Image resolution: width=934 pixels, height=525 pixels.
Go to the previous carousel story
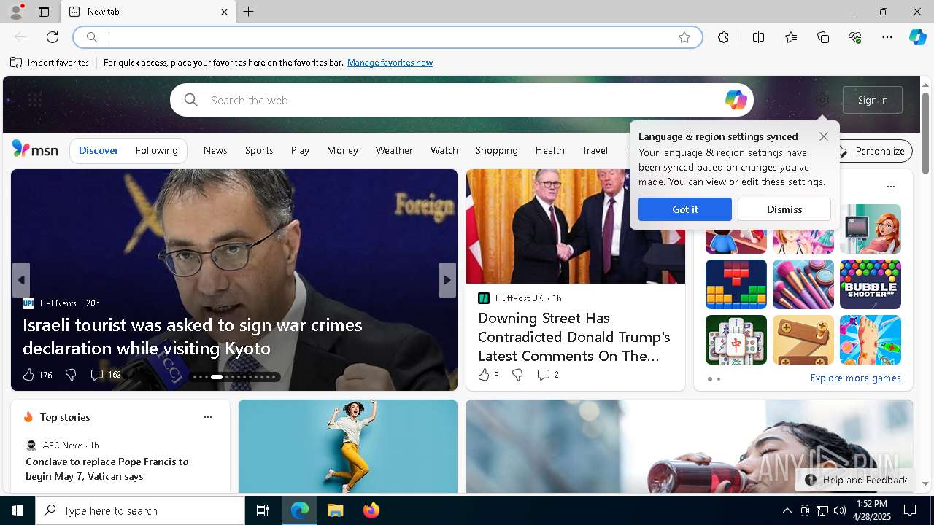click(x=21, y=280)
